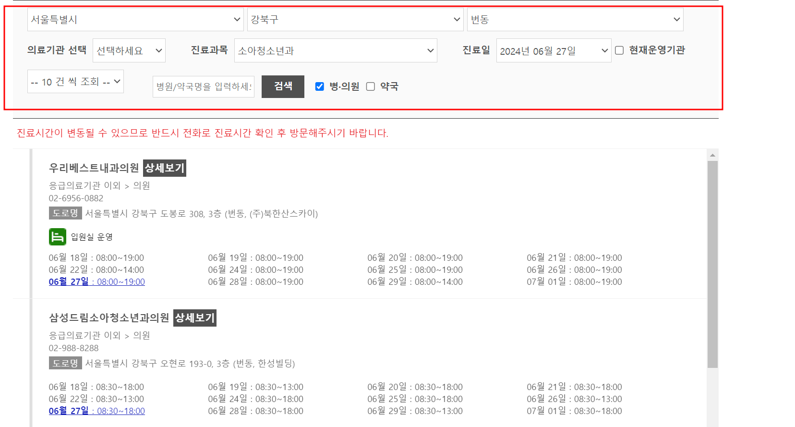Check the 약국 checkbox

371,86
